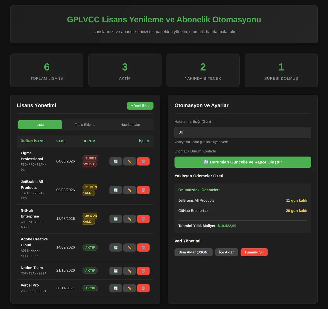Edit the GitHub Enterprise license
Image resolution: width=328 pixels, height=309 pixels.
click(x=130, y=219)
